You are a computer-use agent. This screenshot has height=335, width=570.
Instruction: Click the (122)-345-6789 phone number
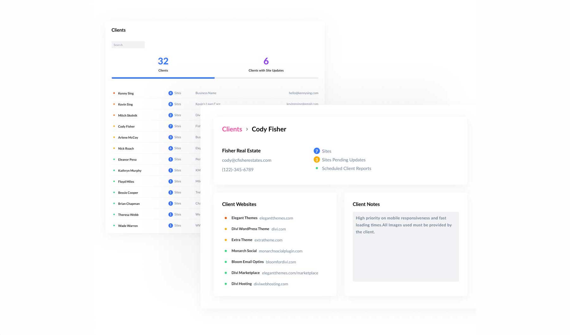pos(238,170)
